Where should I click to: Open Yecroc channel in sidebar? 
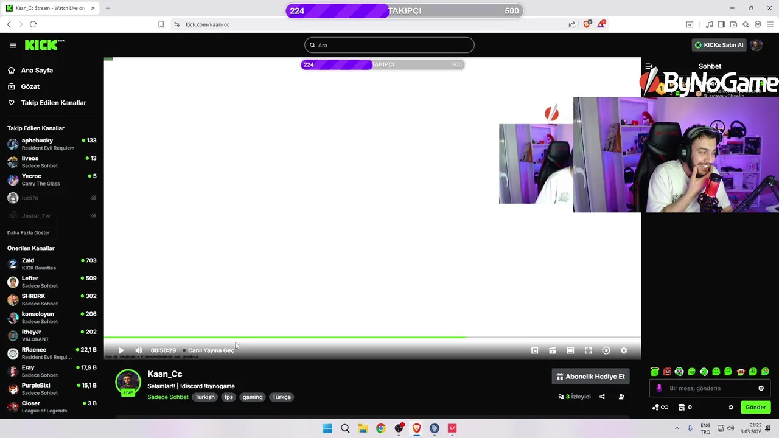click(52, 179)
